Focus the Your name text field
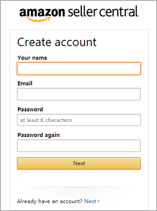Viewport: 157px width, 211px height. pyautogui.click(x=79, y=69)
